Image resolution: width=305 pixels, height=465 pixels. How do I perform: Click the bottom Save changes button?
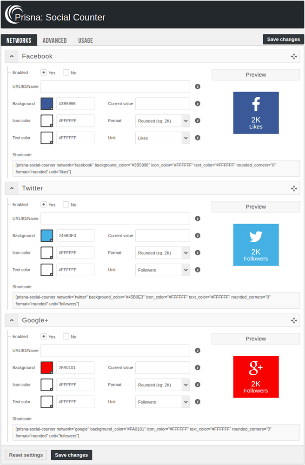[x=72, y=455]
